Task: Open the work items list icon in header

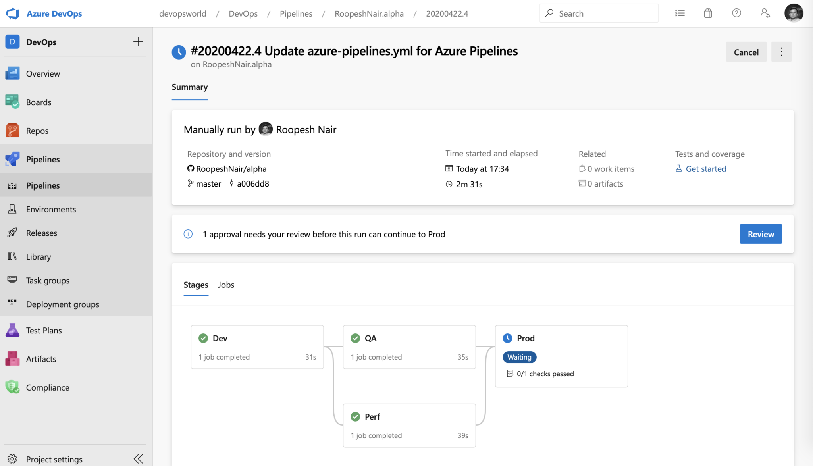Action: (680, 13)
